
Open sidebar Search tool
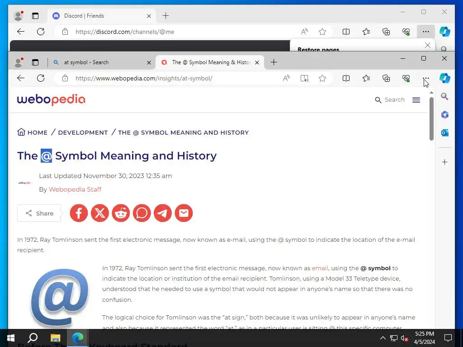pos(445,97)
